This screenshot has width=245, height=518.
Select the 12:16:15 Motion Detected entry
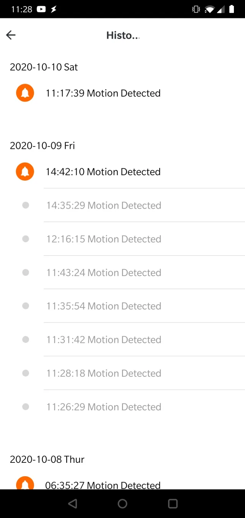pos(104,239)
